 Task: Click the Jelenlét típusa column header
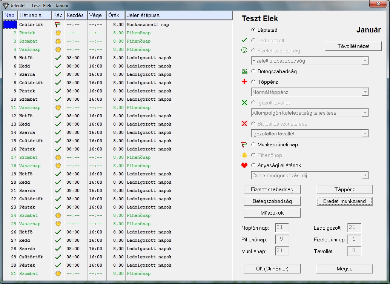pos(178,15)
